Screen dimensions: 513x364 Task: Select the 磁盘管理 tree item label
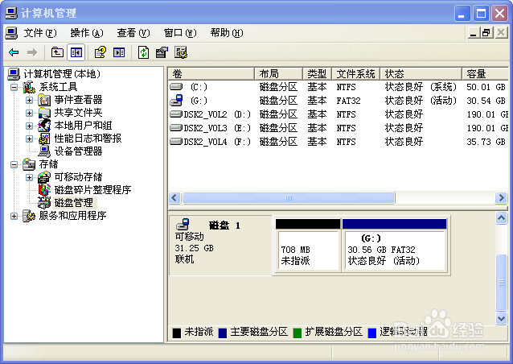(74, 203)
